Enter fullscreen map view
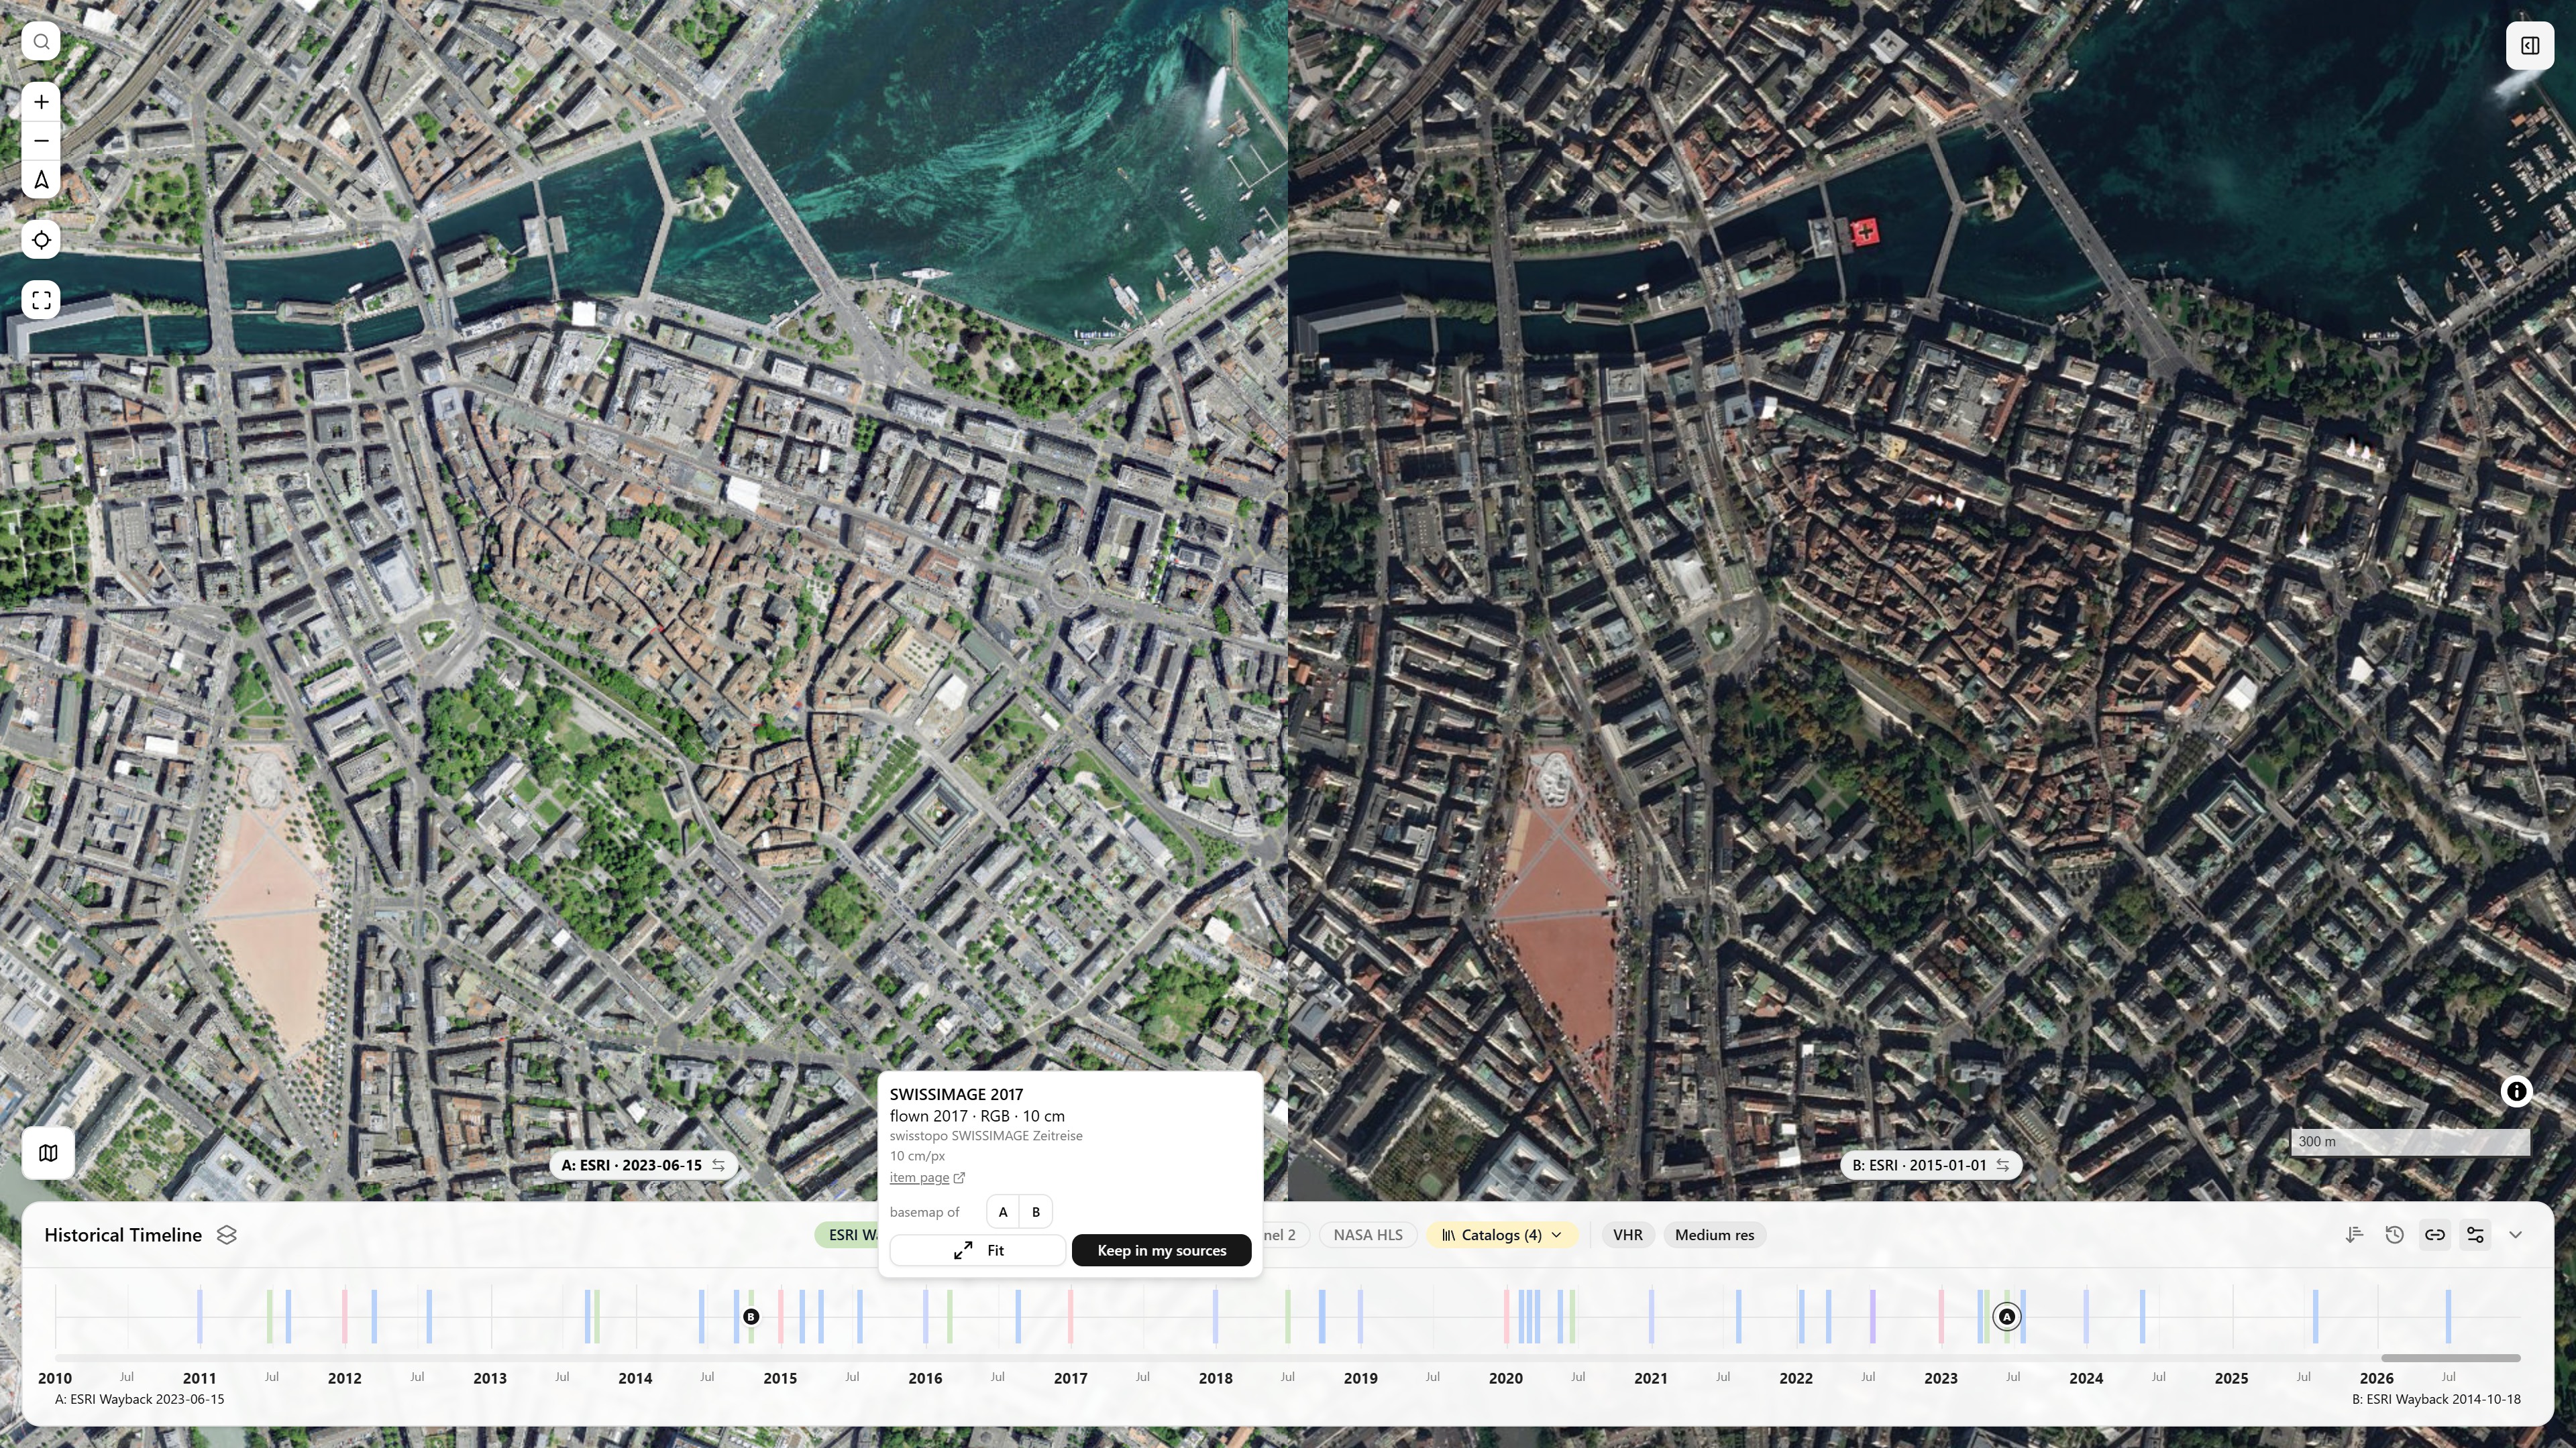 pos(41,300)
